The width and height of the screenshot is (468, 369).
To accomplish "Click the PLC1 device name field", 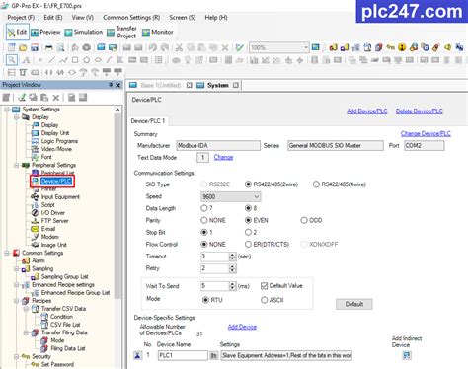I will pos(183,355).
